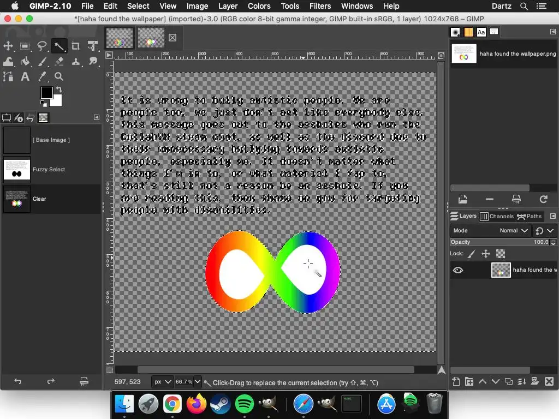Clear undo history button
Screen dimensions: 559x419
[84, 381]
